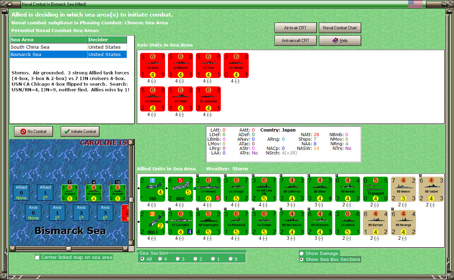Select the CA Aoba Axis cruiser counter
Screen dimensions: 454x280
click(x=152, y=66)
